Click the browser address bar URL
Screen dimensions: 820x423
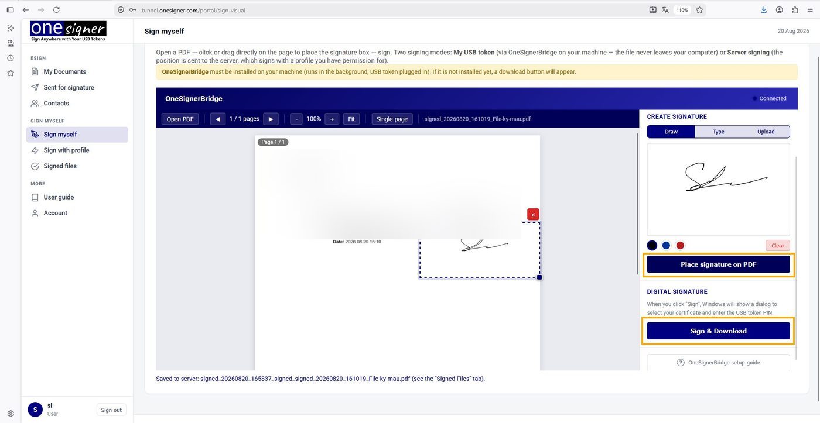point(193,10)
